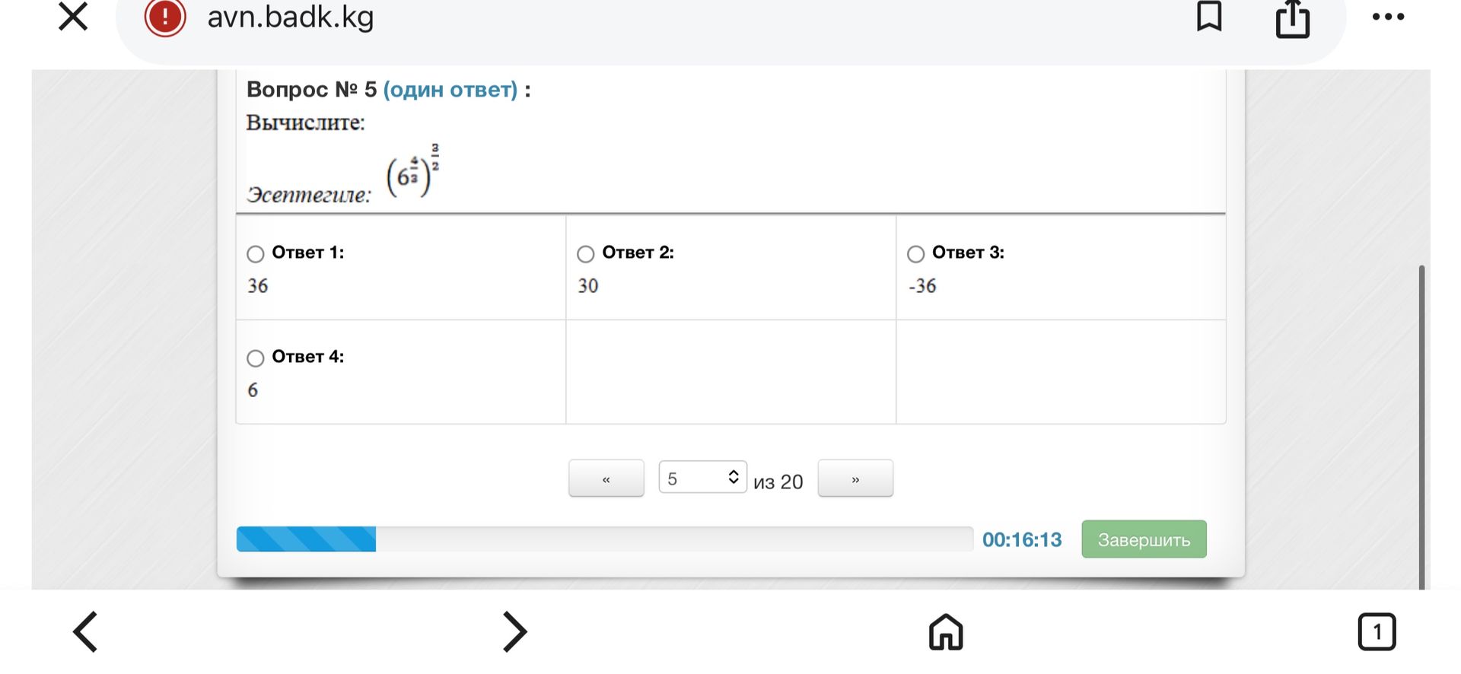
Task: Go to next question with » button
Action: pos(855,478)
